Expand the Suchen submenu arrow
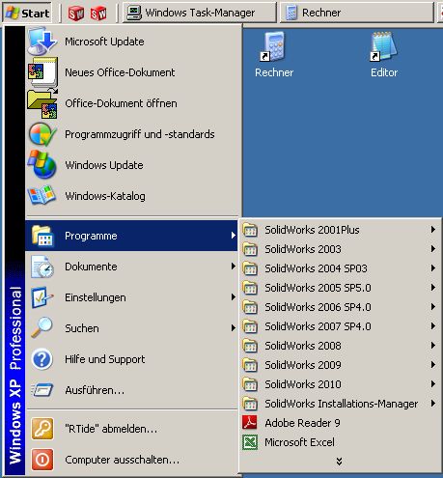This screenshot has height=478, width=443. coord(234,328)
